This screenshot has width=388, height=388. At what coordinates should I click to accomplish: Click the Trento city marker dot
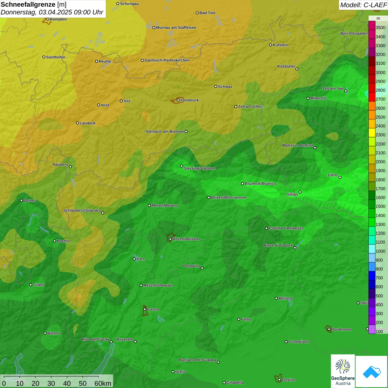(x=145, y=309)
